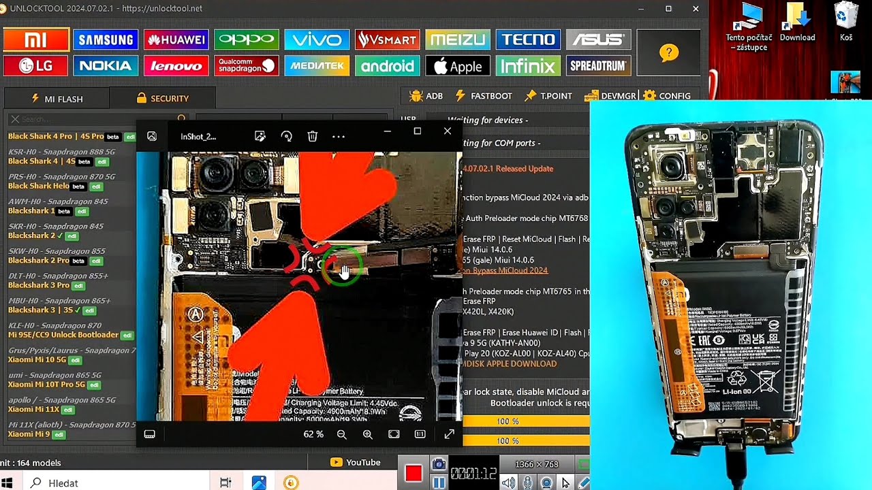Viewport: 872px width, 490px height.
Task: Enter full screen in photo viewer
Action: coord(450,434)
